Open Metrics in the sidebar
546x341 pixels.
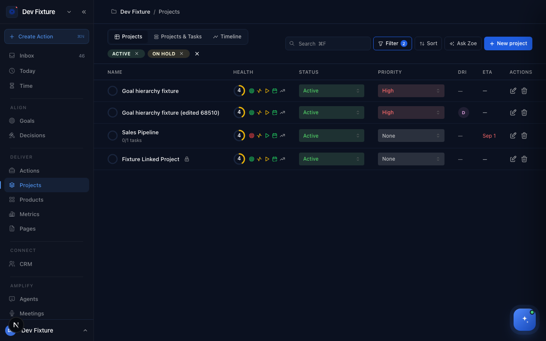46,214
